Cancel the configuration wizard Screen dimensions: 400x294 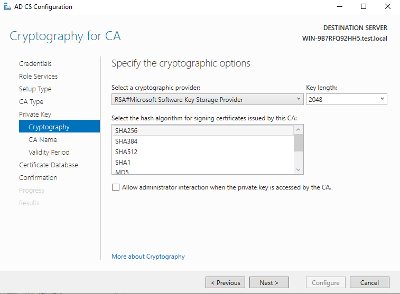click(369, 282)
